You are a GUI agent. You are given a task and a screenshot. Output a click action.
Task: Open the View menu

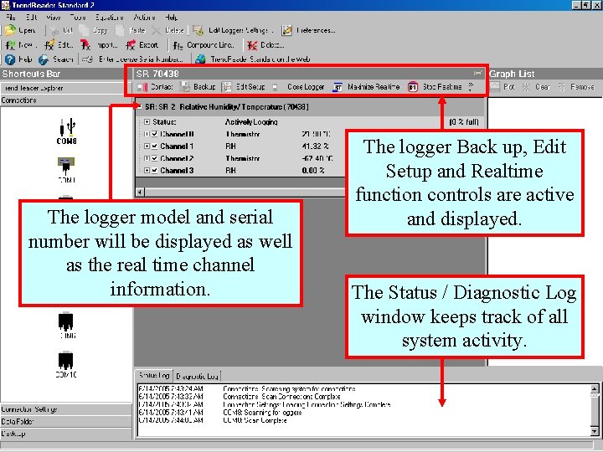coord(53,18)
